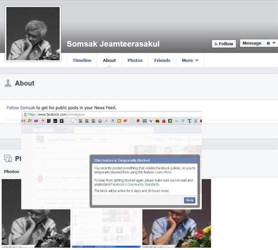The image size is (278, 250).
Task: Open the gear settings dropdown beside Message
Action: tap(271, 43)
